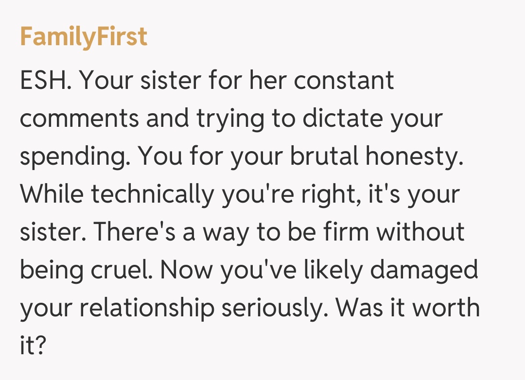Click the words "While technically"
This screenshot has width=525, height=380.
tap(117, 194)
